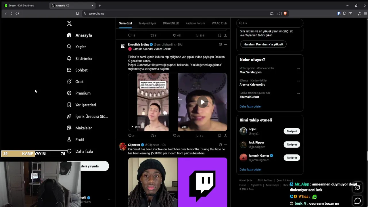Click Grok icon on Emrullah Erdinc's post
Image resolution: width=368 pixels, height=207 pixels.
tap(220, 45)
